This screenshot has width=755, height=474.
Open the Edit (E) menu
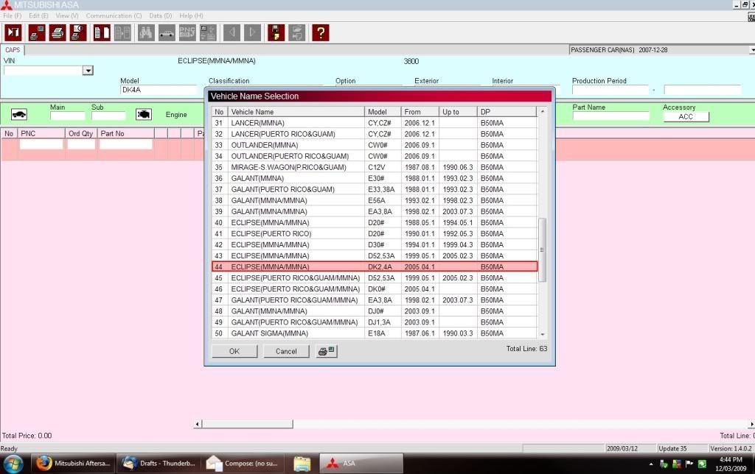click(38, 16)
